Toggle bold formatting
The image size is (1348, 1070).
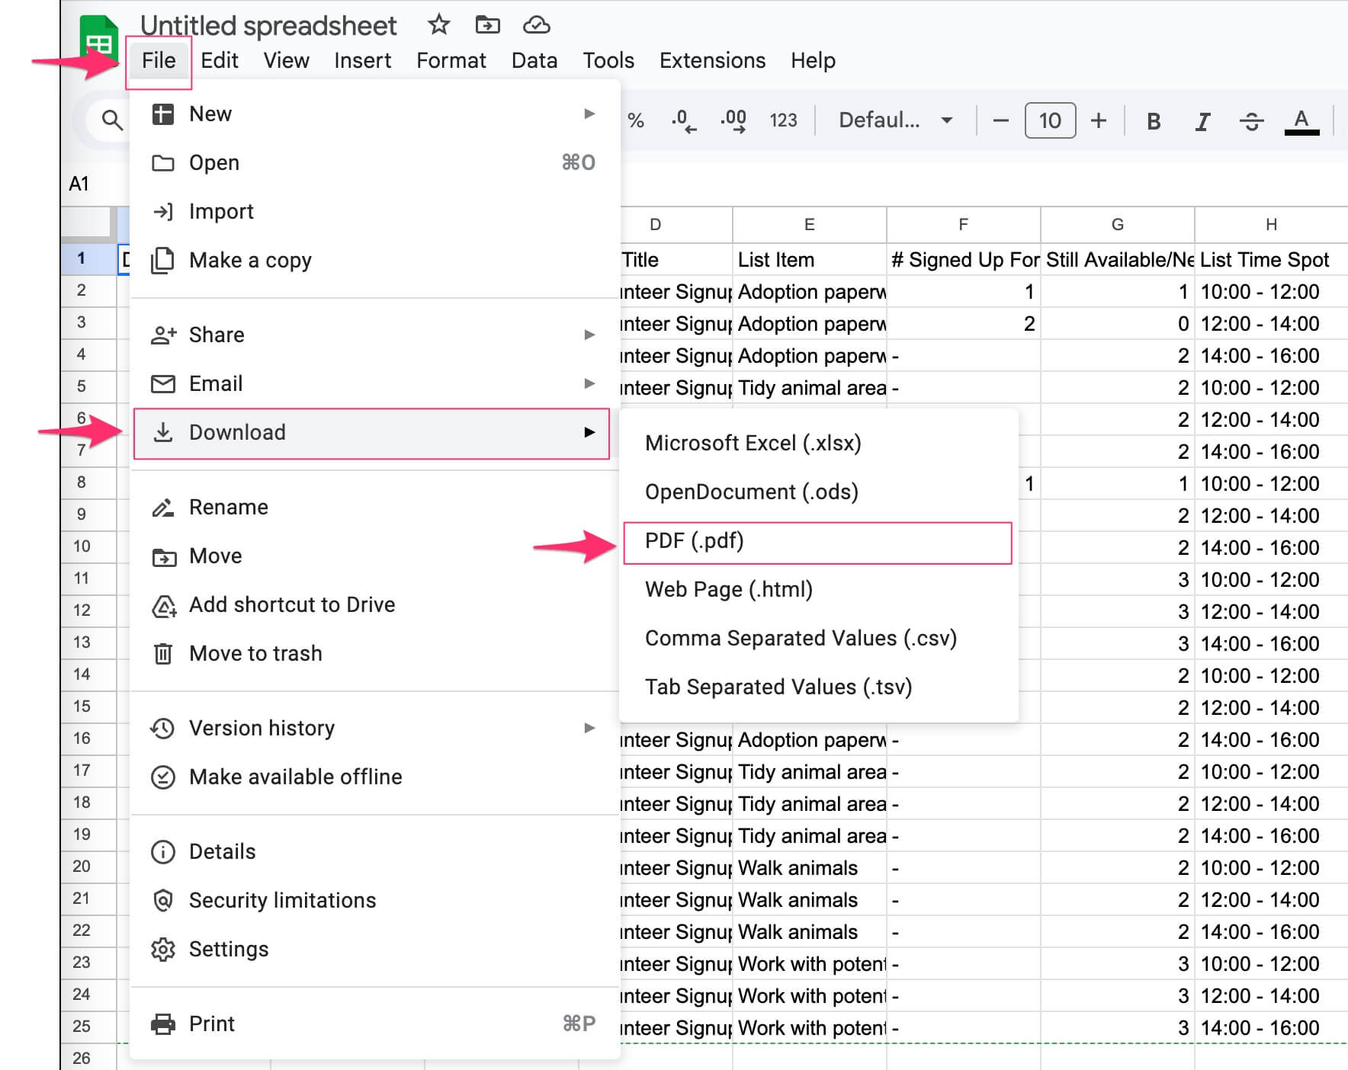pos(1154,121)
